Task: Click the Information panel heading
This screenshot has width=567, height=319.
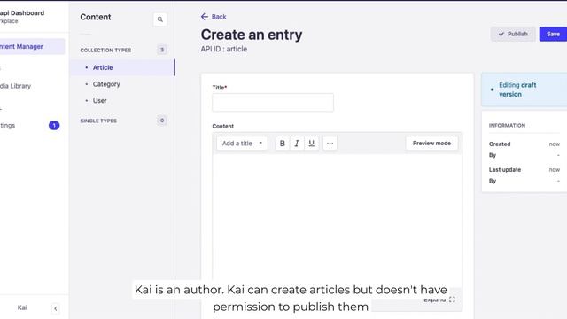Action: (507, 126)
